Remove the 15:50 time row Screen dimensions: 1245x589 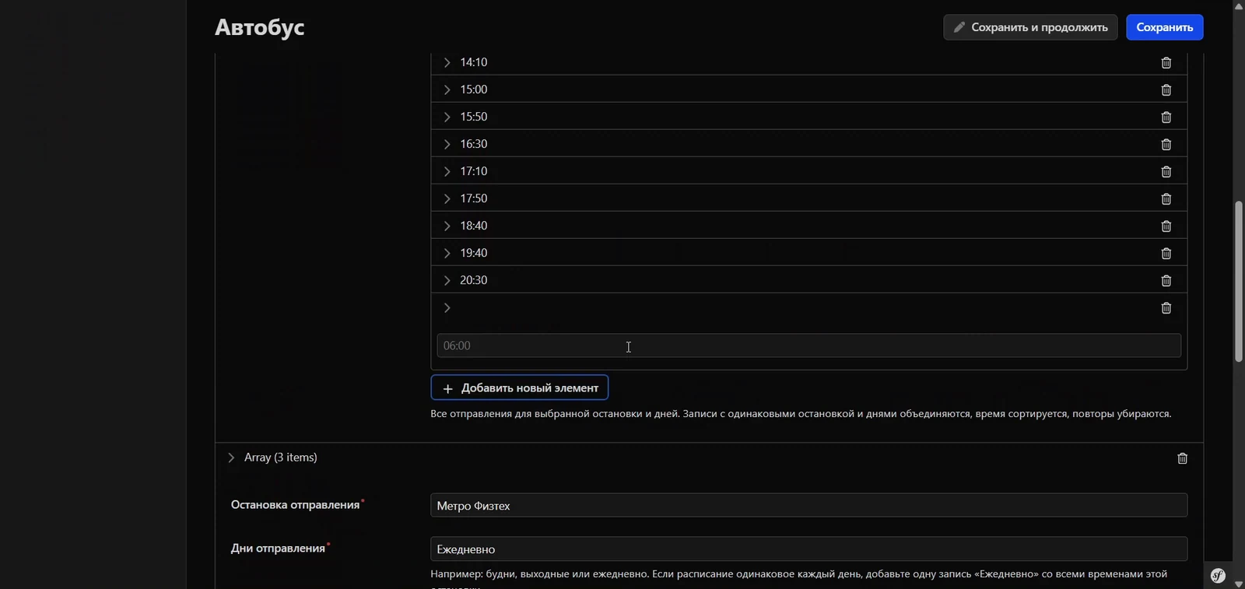coord(1166,117)
